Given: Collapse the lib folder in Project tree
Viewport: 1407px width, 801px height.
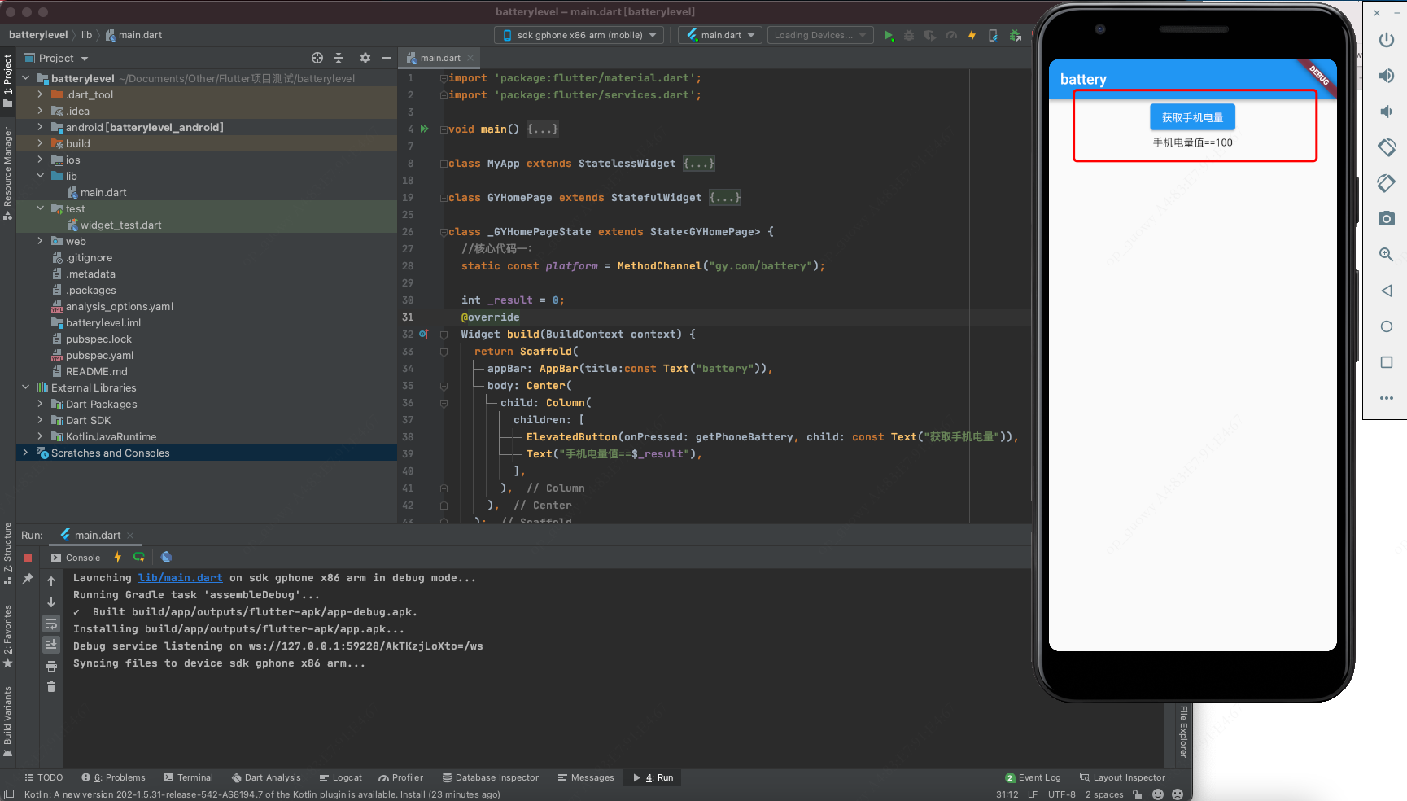Looking at the screenshot, I should coord(39,176).
